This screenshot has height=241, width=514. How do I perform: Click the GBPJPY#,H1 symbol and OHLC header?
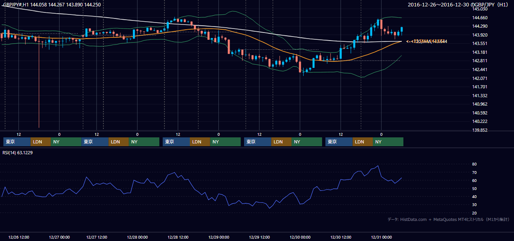[52, 5]
